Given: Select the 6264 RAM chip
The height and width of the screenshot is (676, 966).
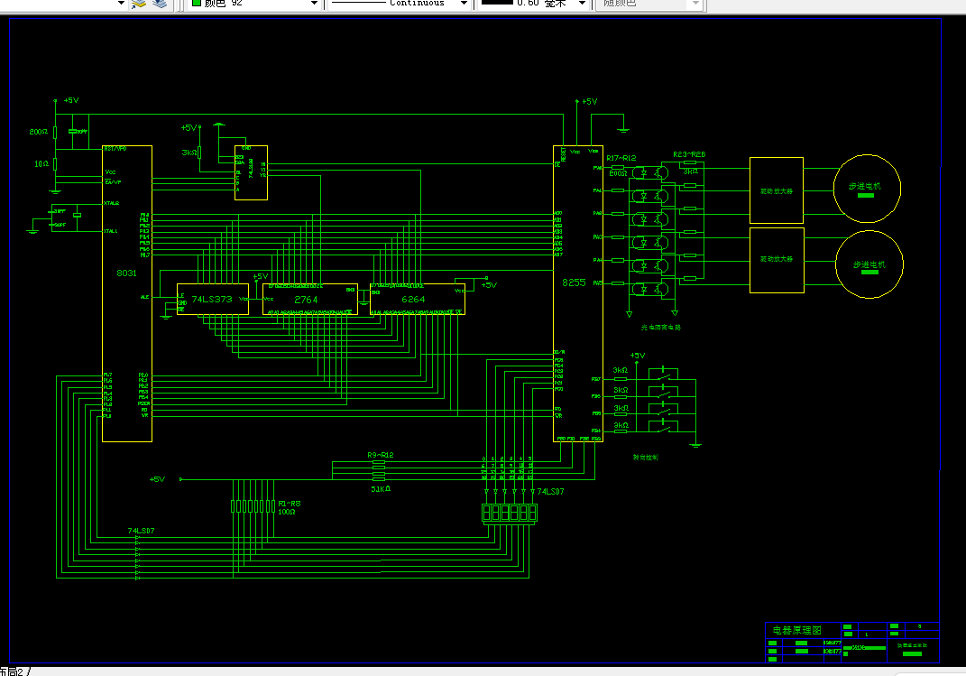Looking at the screenshot, I should 417,300.
